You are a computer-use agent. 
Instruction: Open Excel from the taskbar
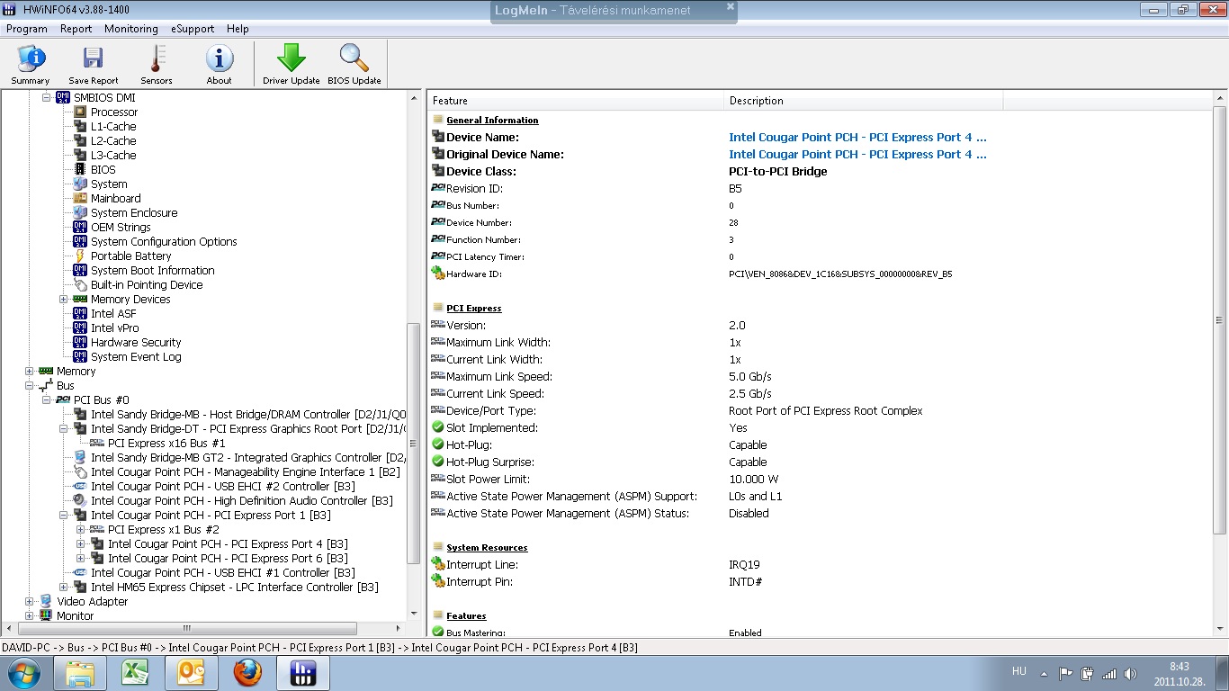pyautogui.click(x=135, y=673)
